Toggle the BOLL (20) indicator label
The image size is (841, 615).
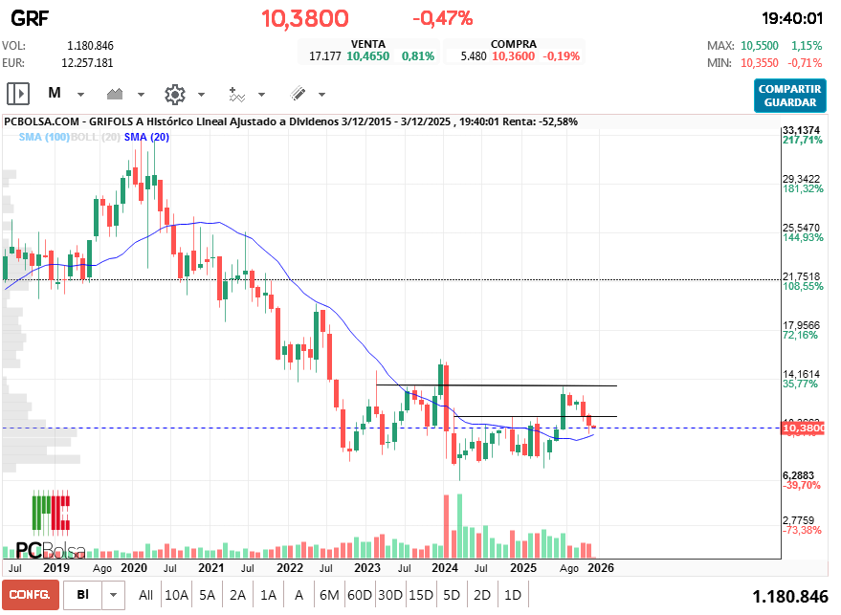[x=96, y=137]
